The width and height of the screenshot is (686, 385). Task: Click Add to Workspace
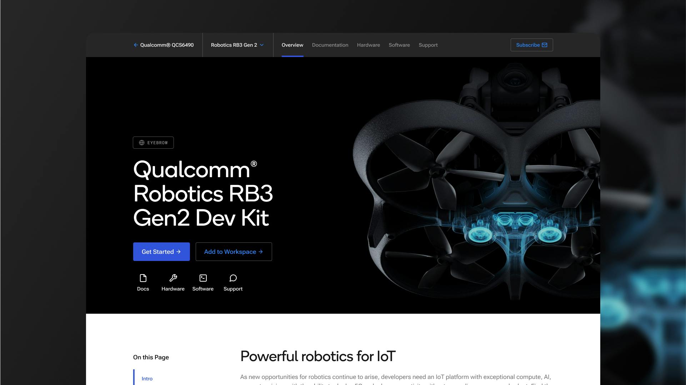click(234, 252)
